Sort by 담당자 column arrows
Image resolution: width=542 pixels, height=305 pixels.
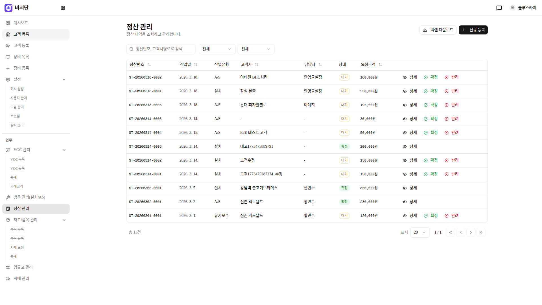pyautogui.click(x=320, y=65)
